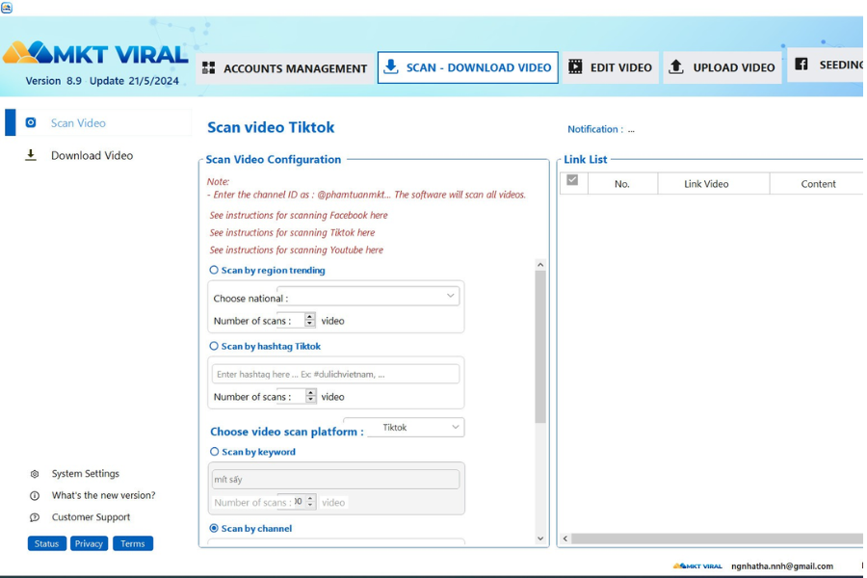This screenshot has width=867, height=578.
Task: Click the Terms button
Action: pyautogui.click(x=133, y=543)
